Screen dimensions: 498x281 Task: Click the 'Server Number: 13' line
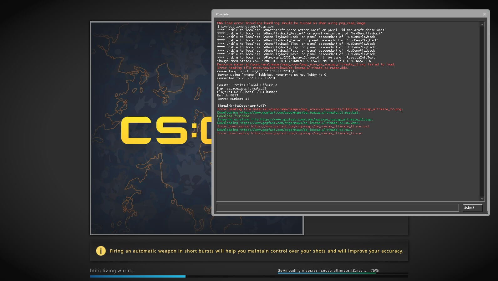[x=233, y=99]
